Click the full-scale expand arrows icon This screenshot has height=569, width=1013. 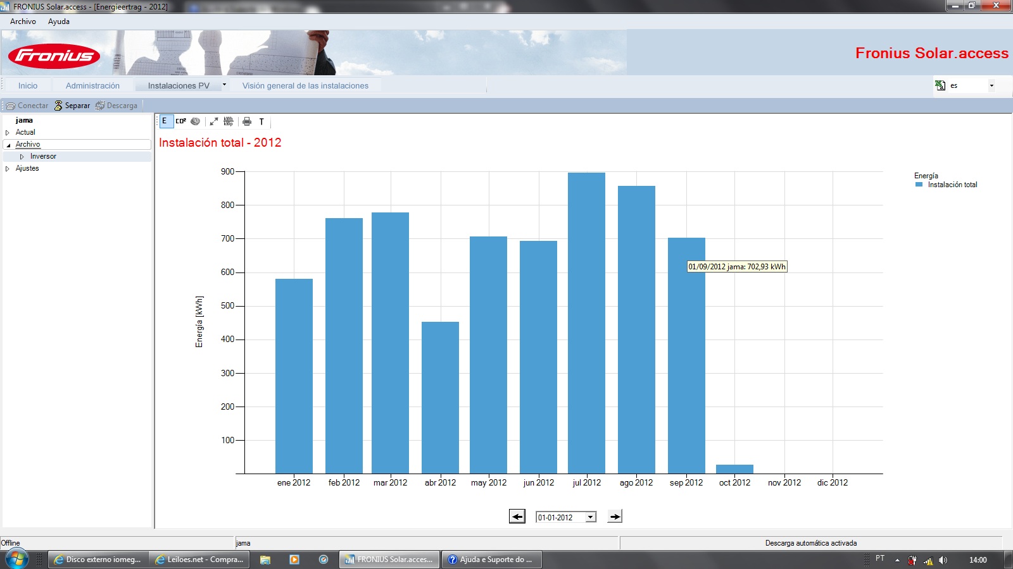(x=214, y=121)
